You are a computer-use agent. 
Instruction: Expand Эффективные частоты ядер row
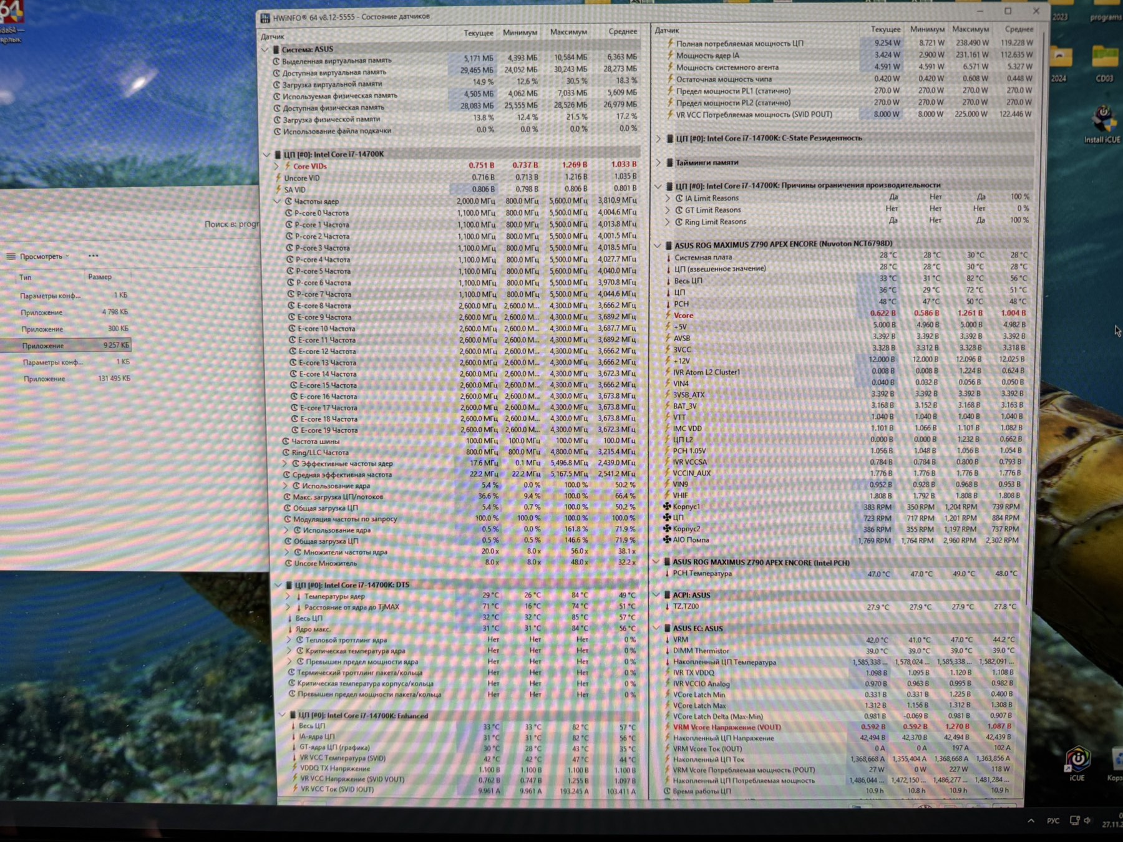coord(285,463)
